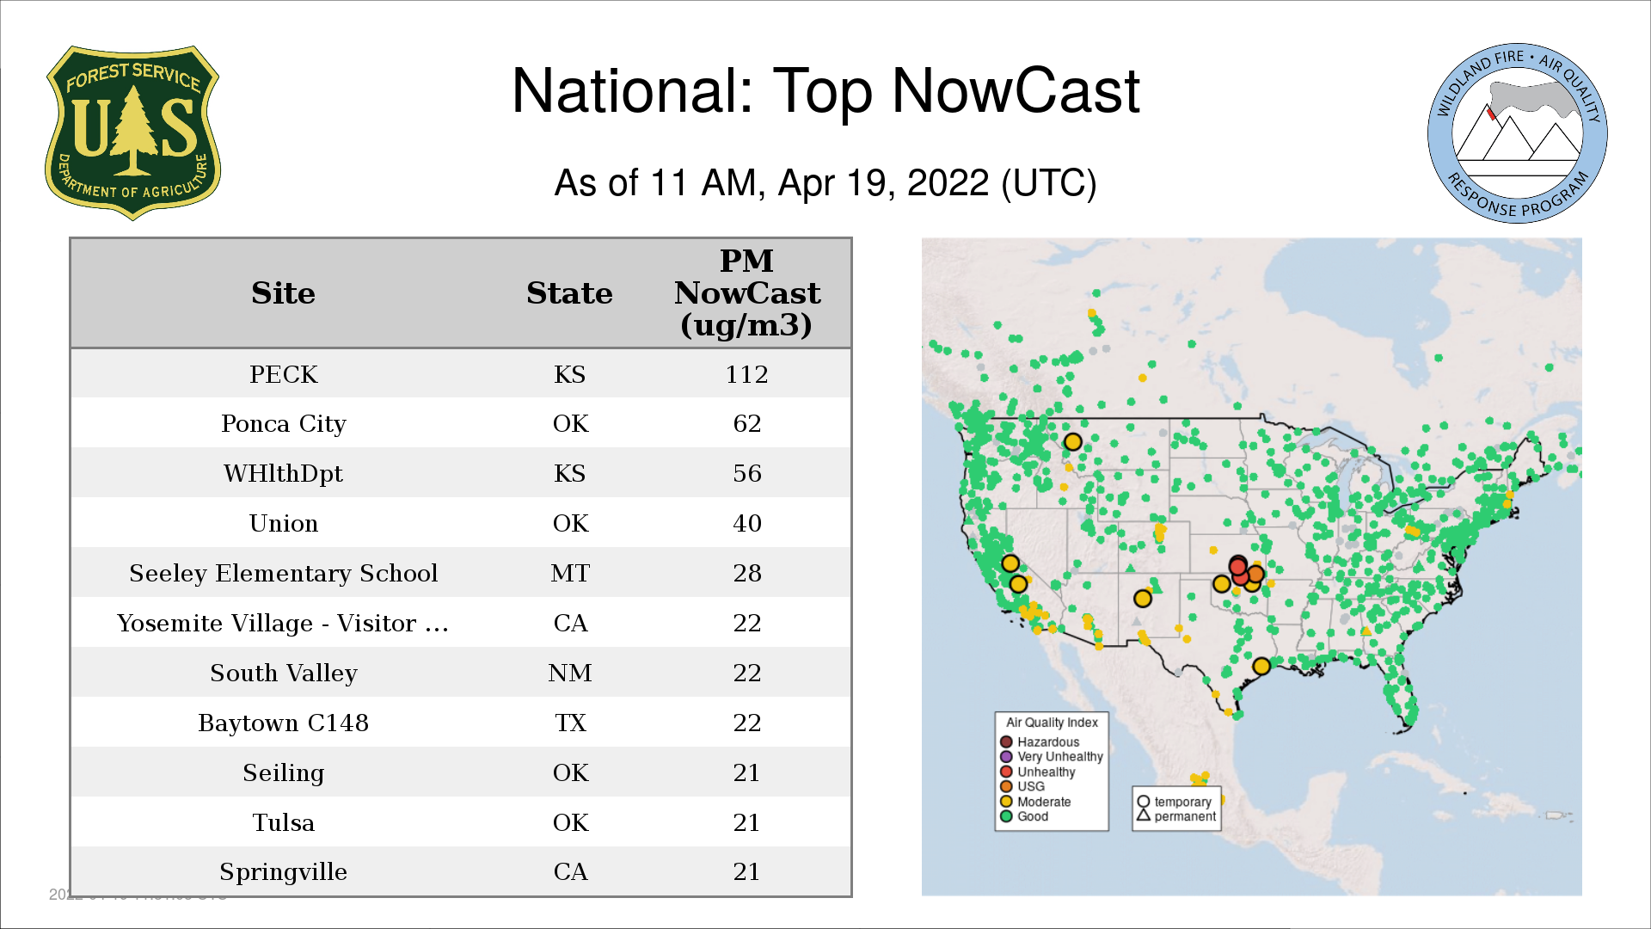Image resolution: width=1651 pixels, height=929 pixels.
Task: Click the Moderate yellow legend marker
Action: tap(1006, 802)
